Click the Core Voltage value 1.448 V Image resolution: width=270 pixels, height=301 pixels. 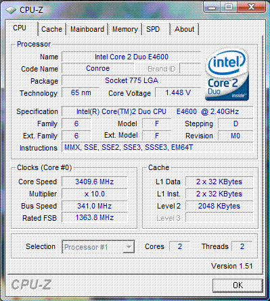pyautogui.click(x=178, y=92)
